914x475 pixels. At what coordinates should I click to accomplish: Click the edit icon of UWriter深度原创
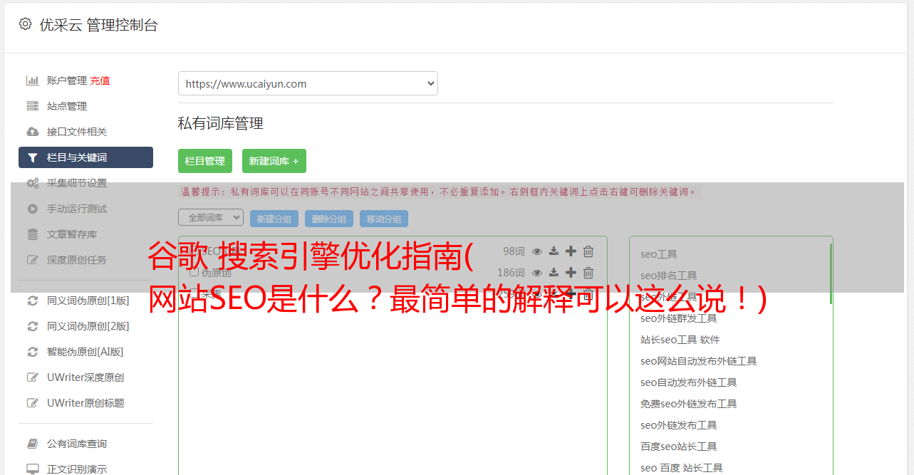click(x=32, y=377)
